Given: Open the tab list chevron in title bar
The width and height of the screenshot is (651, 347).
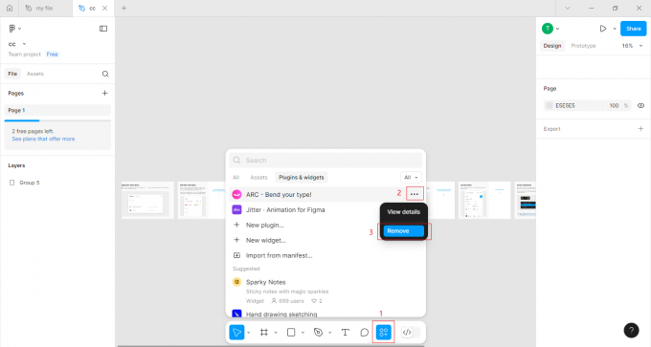Looking at the screenshot, I should coord(568,8).
